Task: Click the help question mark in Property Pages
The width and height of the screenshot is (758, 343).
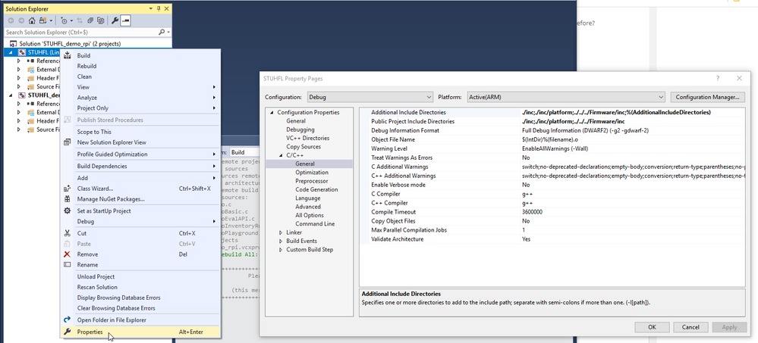Action: tap(718, 78)
